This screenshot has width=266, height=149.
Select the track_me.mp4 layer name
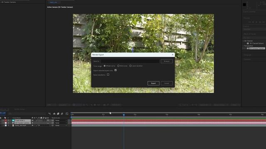pos(20,125)
